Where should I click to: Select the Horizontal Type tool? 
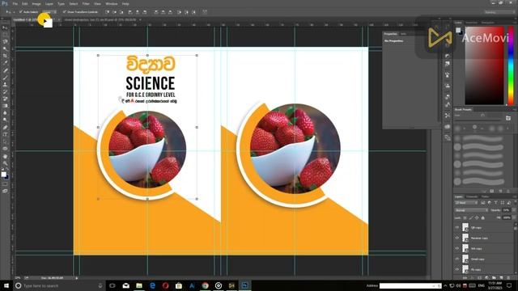(5, 134)
